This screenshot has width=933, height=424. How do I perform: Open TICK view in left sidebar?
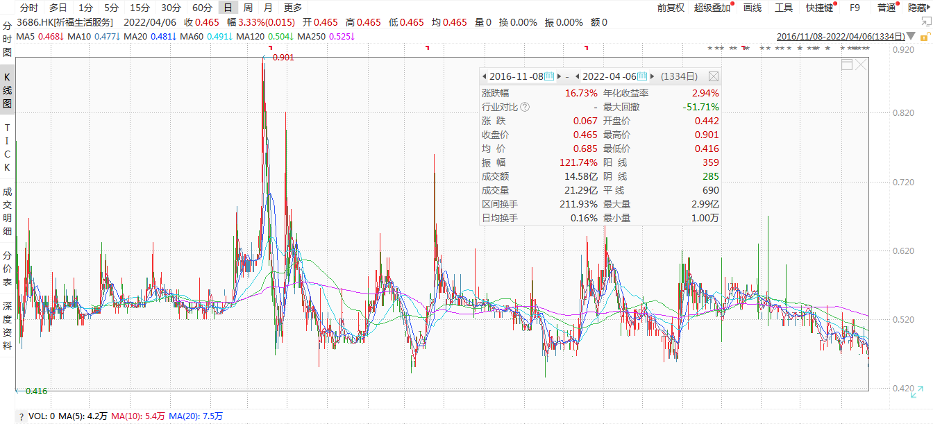click(7, 147)
